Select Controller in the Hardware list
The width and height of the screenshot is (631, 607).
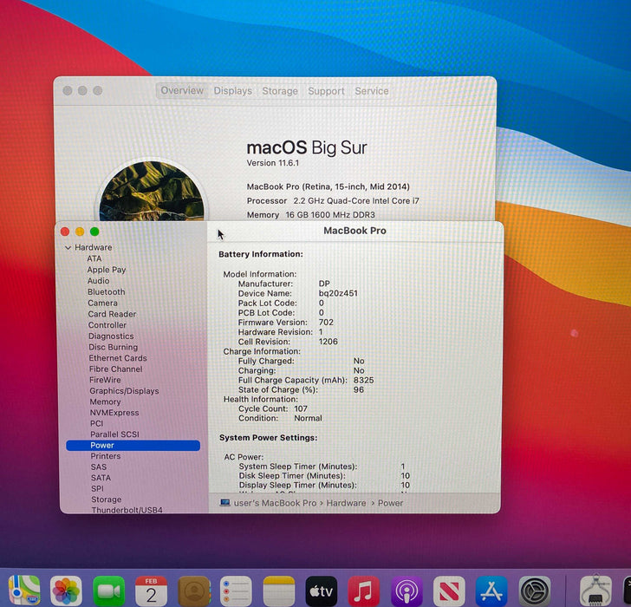[x=107, y=325]
